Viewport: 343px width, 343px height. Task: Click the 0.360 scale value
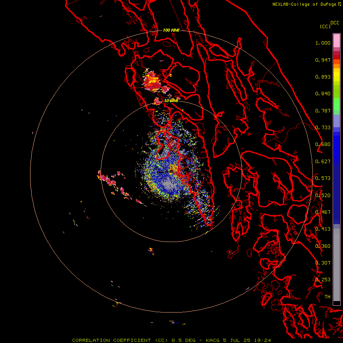coord(323,246)
